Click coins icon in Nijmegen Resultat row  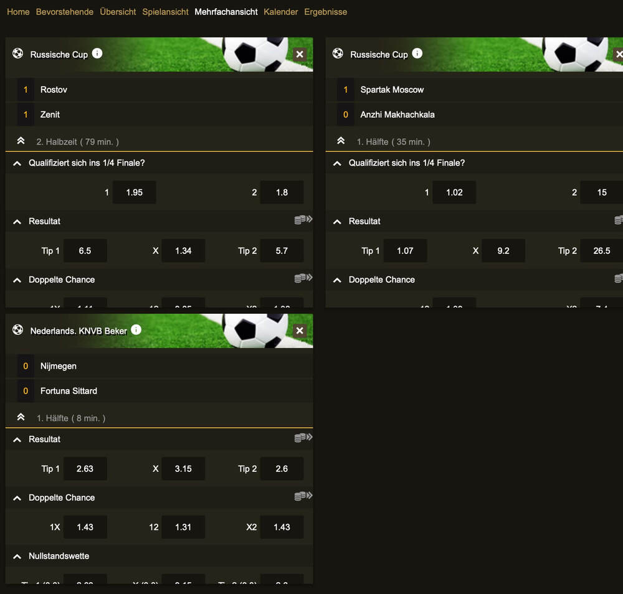point(303,438)
